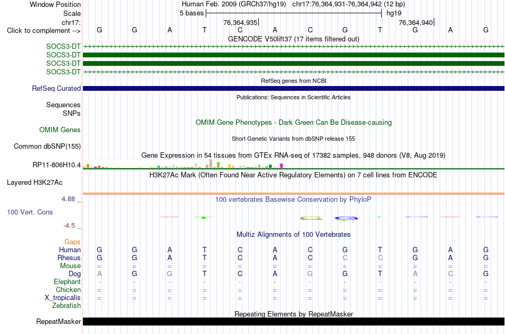Click the magenta bar in GTEx chart
This screenshot has height=334, width=505.
[282, 166]
